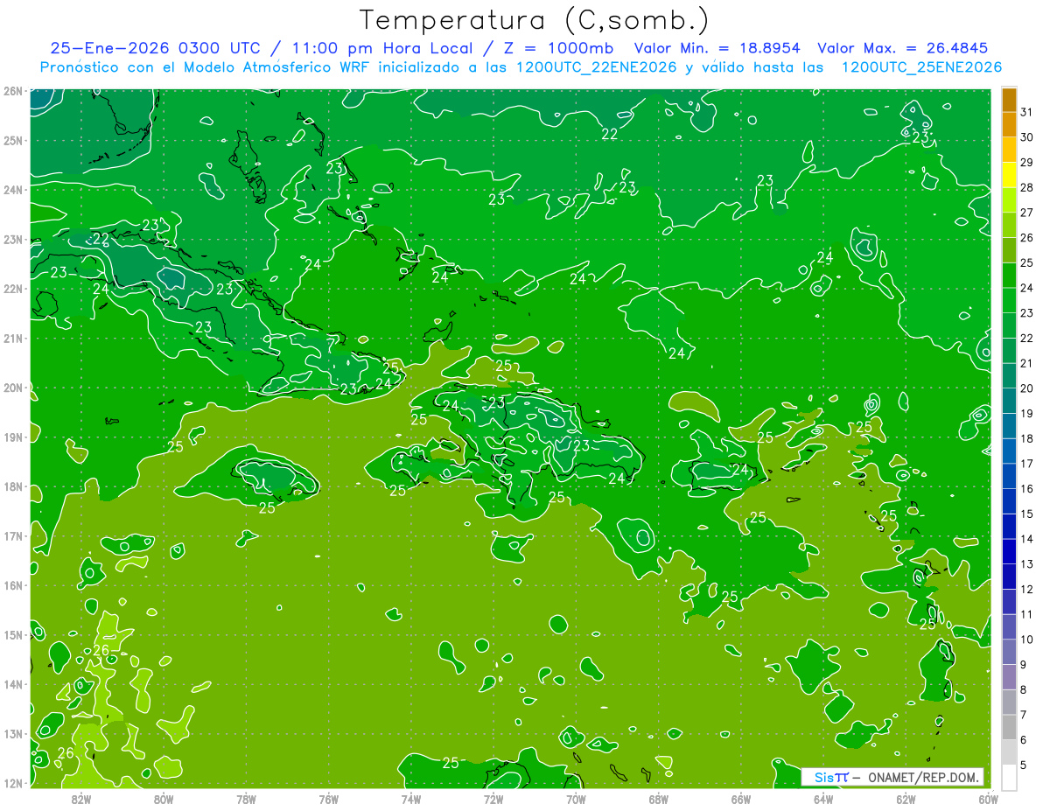Click the 80W longitude axis label

click(164, 798)
